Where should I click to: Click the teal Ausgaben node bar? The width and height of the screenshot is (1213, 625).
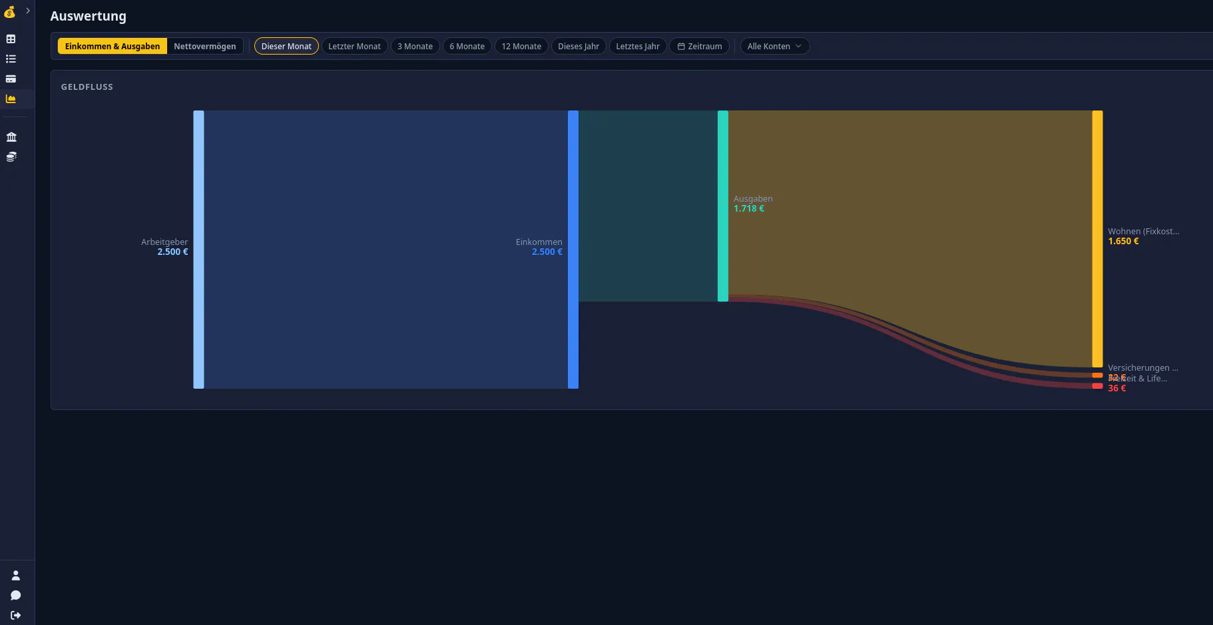[723, 206]
